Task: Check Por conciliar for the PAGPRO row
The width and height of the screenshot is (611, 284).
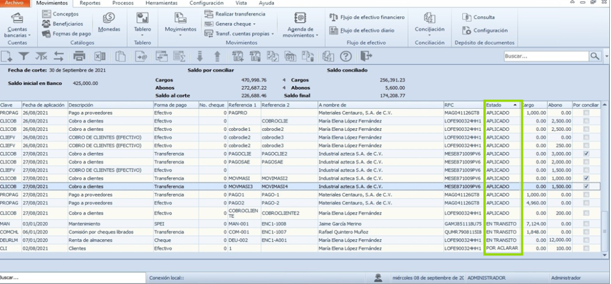Action: tap(586, 113)
